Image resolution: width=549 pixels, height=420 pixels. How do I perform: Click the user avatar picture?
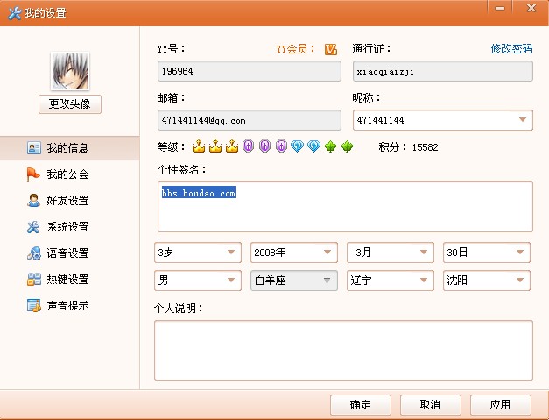click(x=70, y=71)
